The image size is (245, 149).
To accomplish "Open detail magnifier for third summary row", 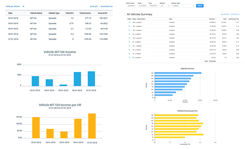I will coord(129,30).
